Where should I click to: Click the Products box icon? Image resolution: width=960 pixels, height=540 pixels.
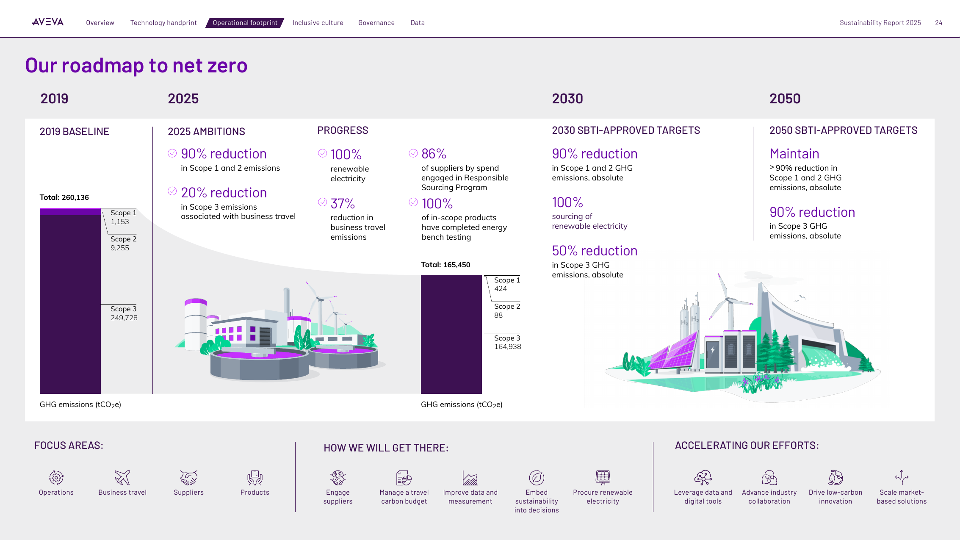[x=255, y=478]
